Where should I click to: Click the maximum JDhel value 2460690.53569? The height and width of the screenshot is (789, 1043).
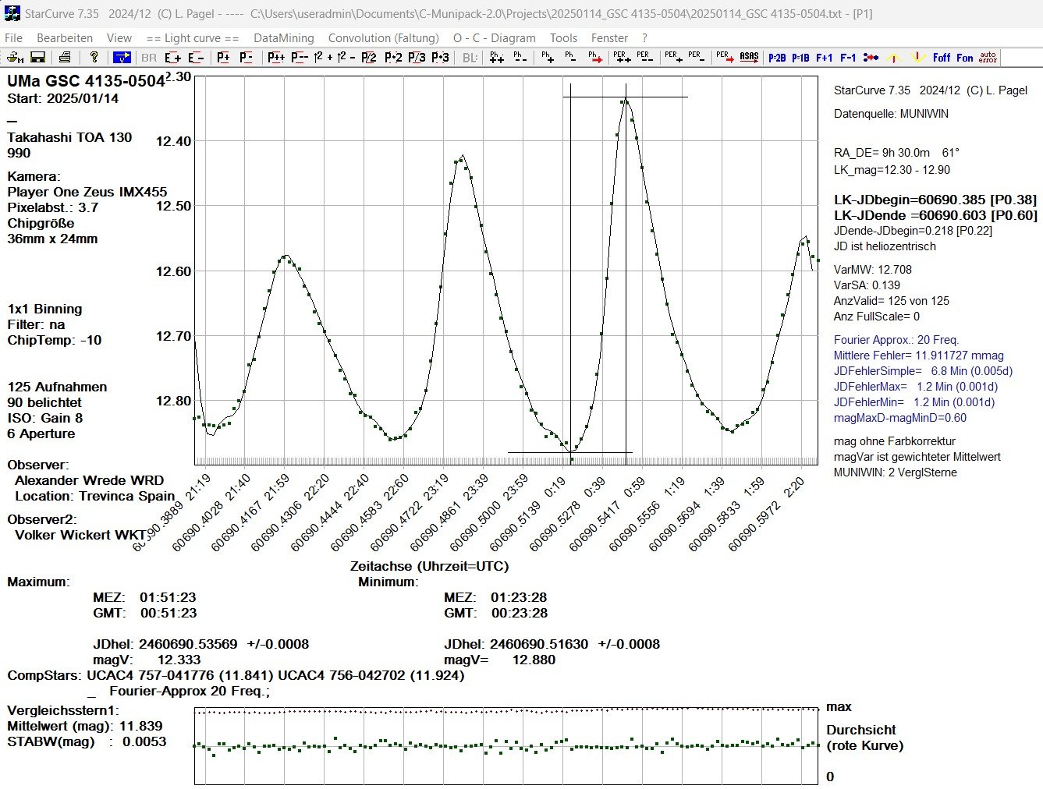tap(188, 644)
